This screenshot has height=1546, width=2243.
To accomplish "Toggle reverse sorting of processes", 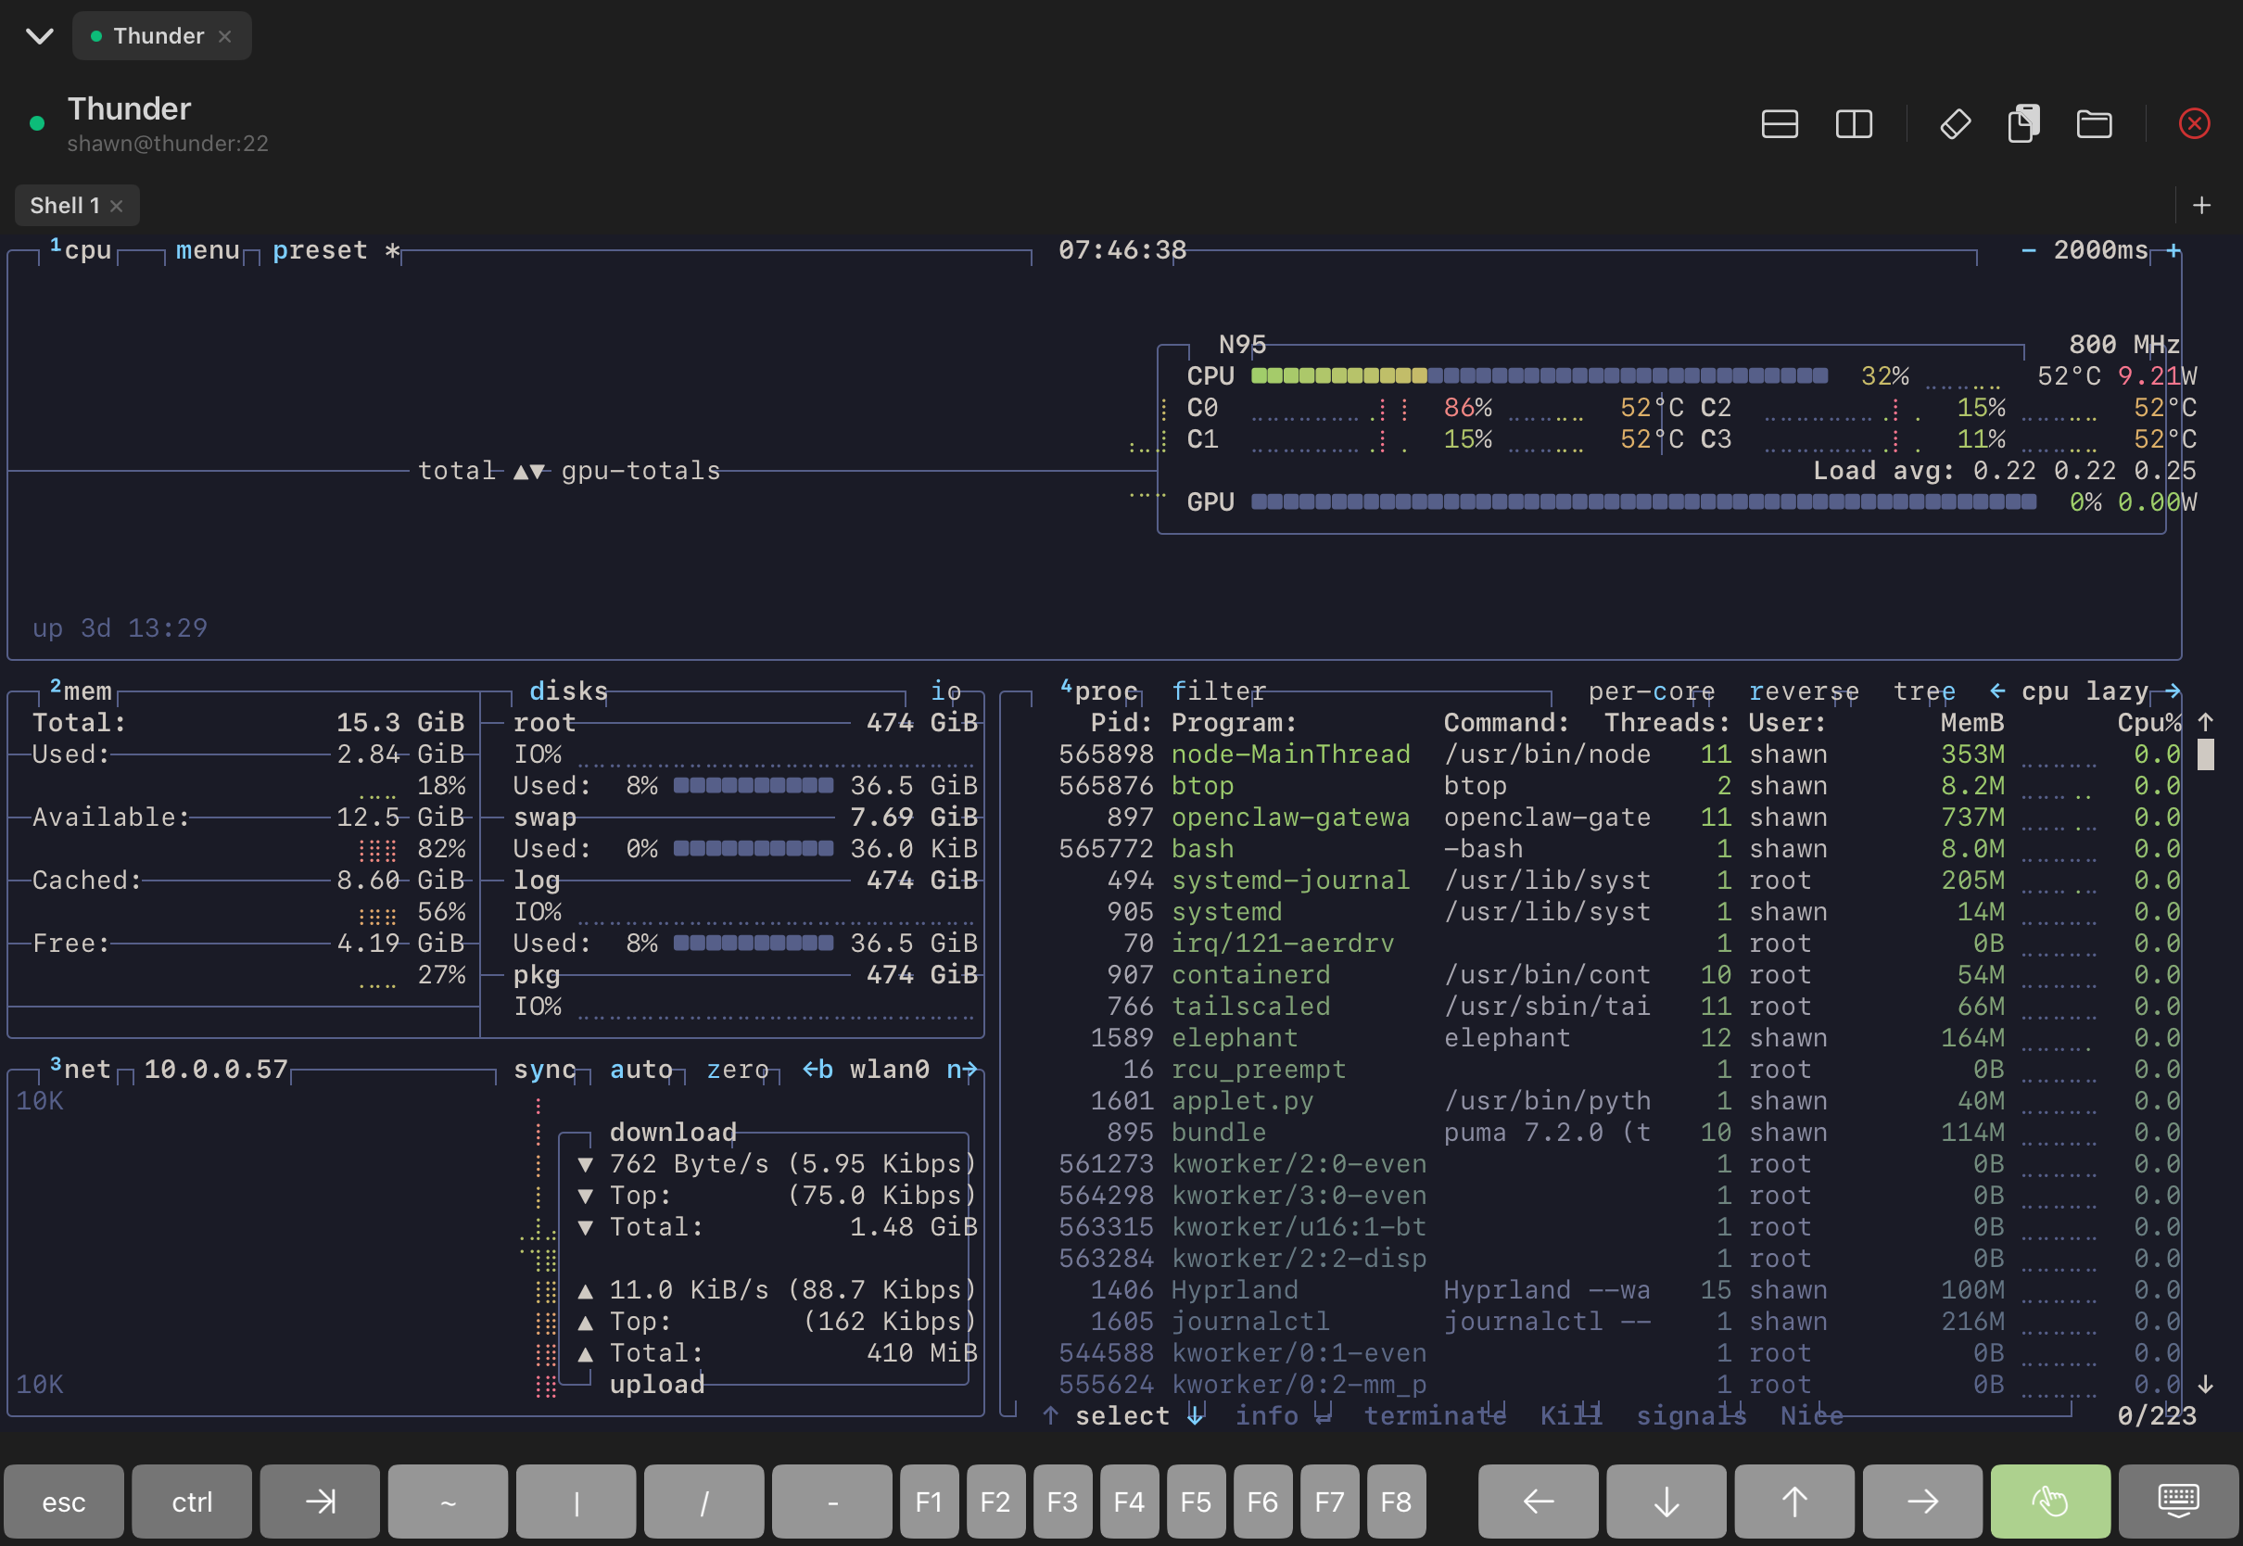I will pyautogui.click(x=1804, y=691).
